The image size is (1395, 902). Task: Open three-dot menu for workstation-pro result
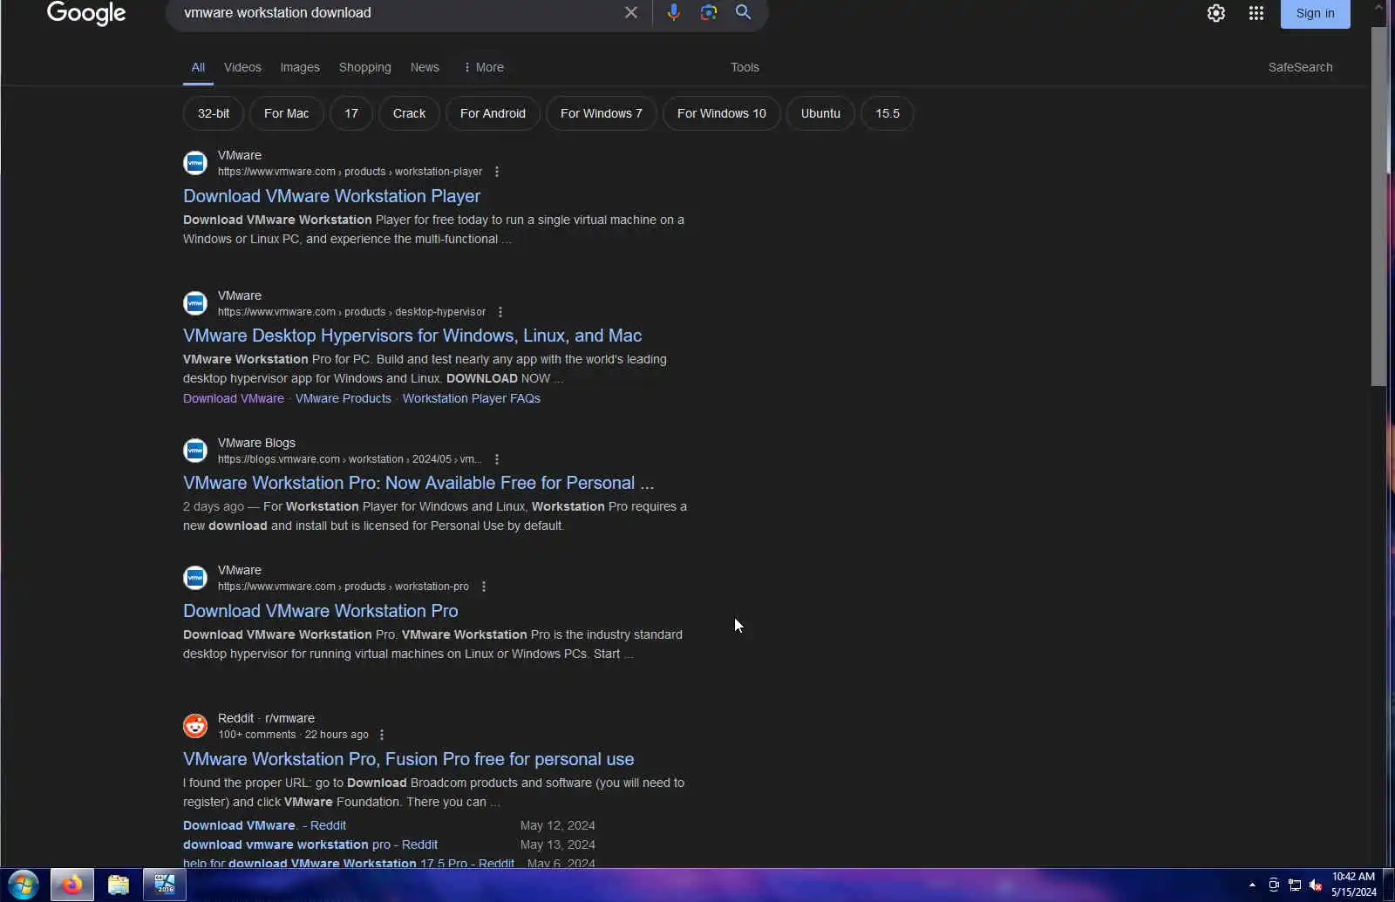pyautogui.click(x=484, y=587)
